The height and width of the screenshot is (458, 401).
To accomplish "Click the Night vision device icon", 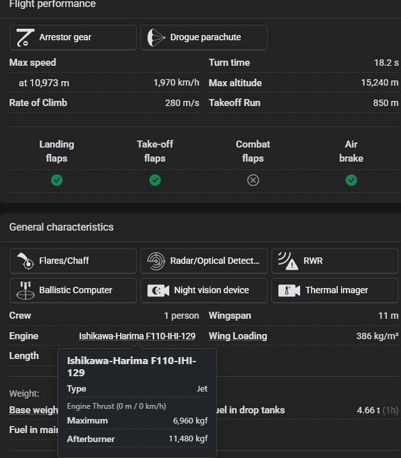I will pyautogui.click(x=158, y=291).
